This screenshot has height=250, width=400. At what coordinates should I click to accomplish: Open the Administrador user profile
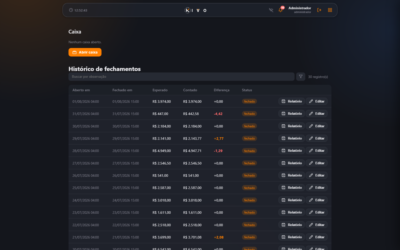300,10
